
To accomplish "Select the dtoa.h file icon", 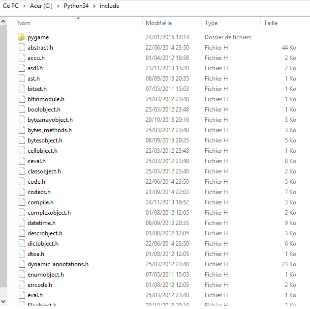I will tap(21, 254).
